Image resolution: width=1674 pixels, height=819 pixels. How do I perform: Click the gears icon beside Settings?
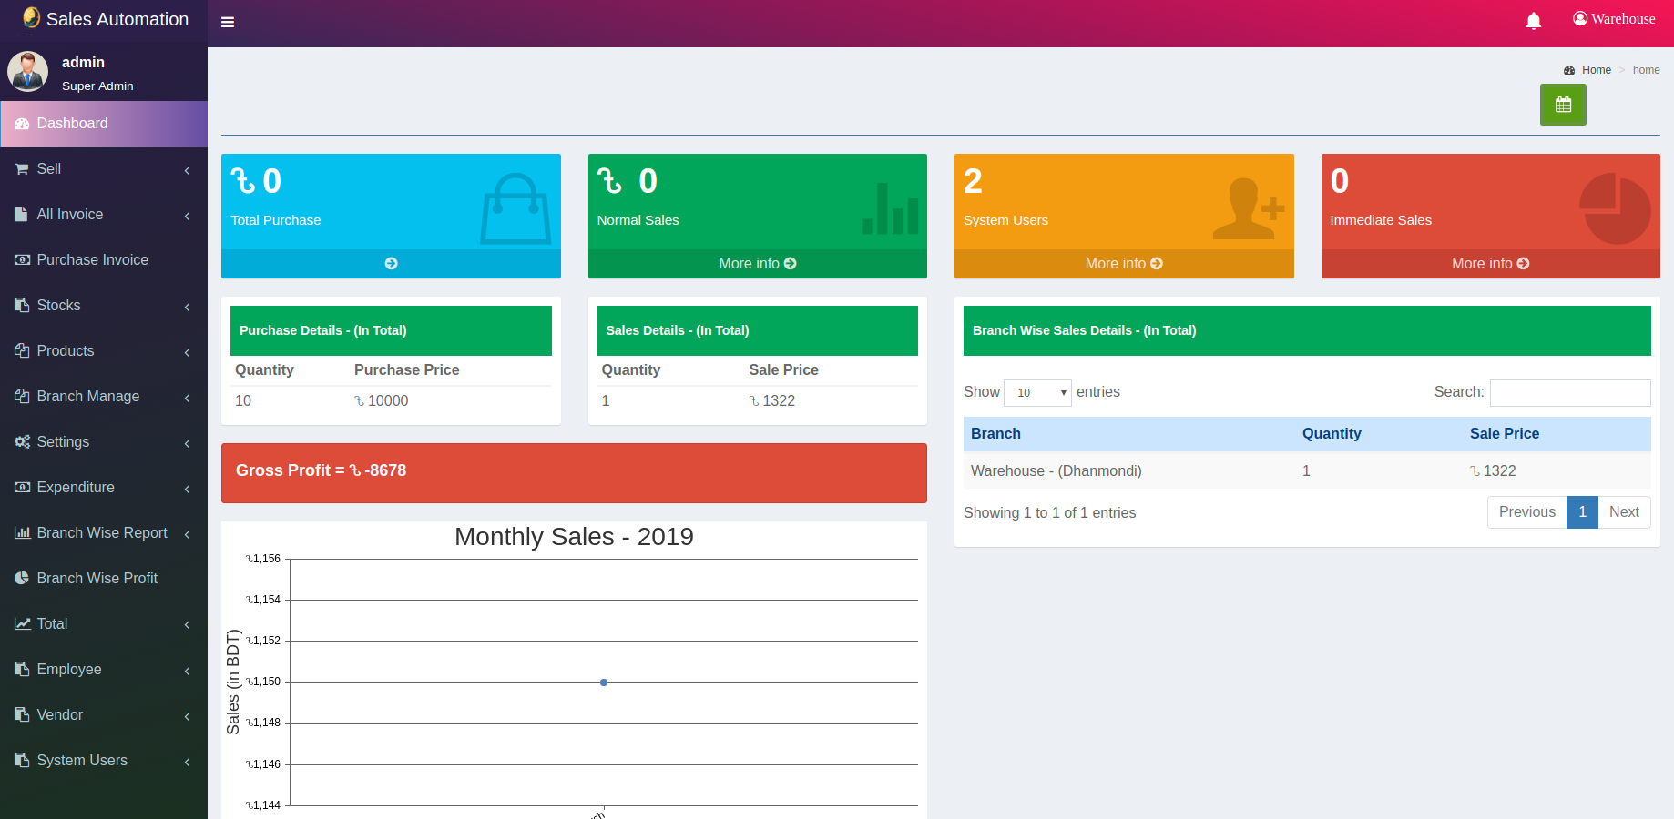[22, 442]
